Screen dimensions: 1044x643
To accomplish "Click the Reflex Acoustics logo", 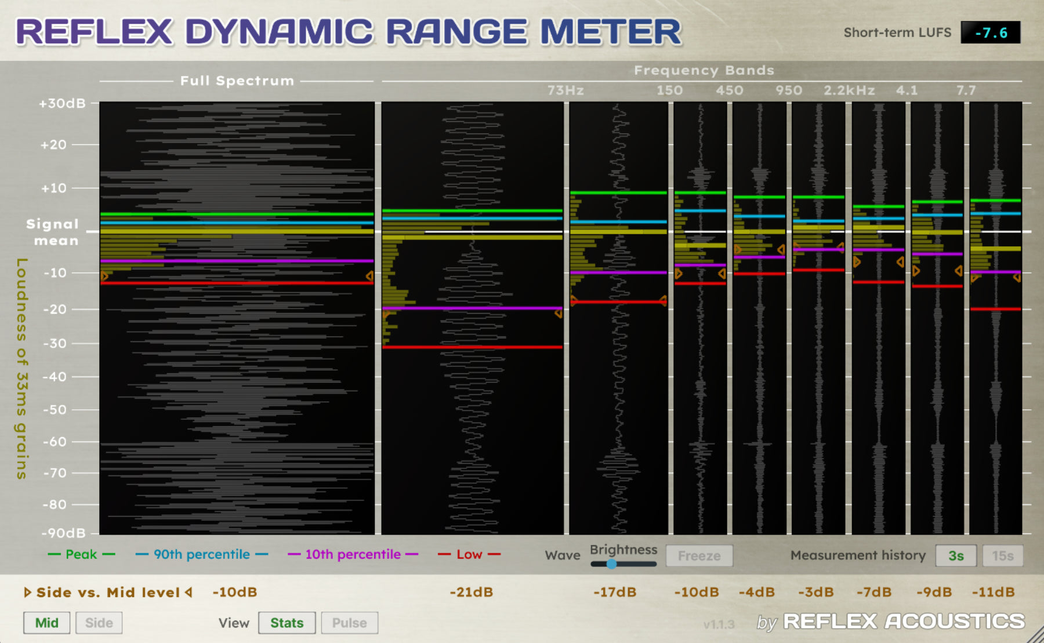I will point(890,622).
